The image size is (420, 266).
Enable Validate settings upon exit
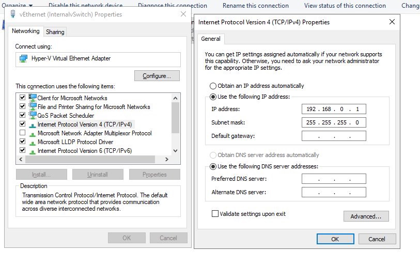tap(215, 214)
